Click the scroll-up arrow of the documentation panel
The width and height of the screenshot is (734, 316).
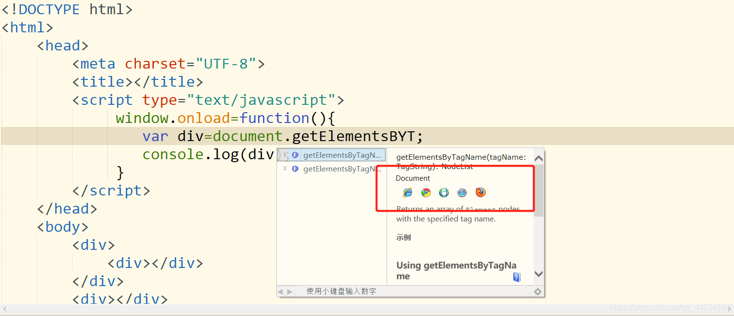coord(538,157)
